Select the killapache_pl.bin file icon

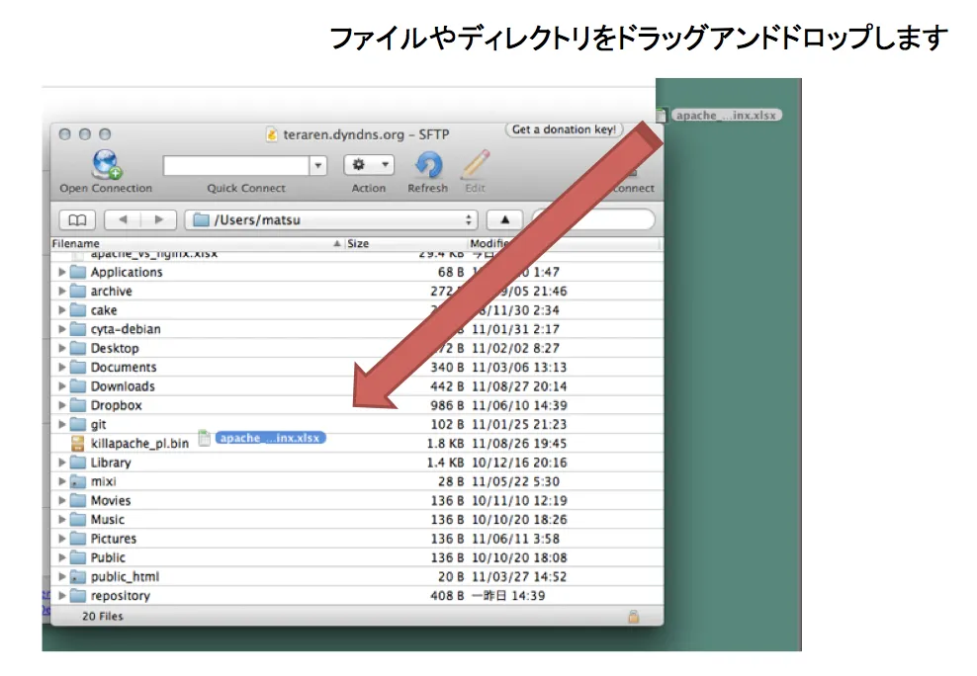pos(78,444)
